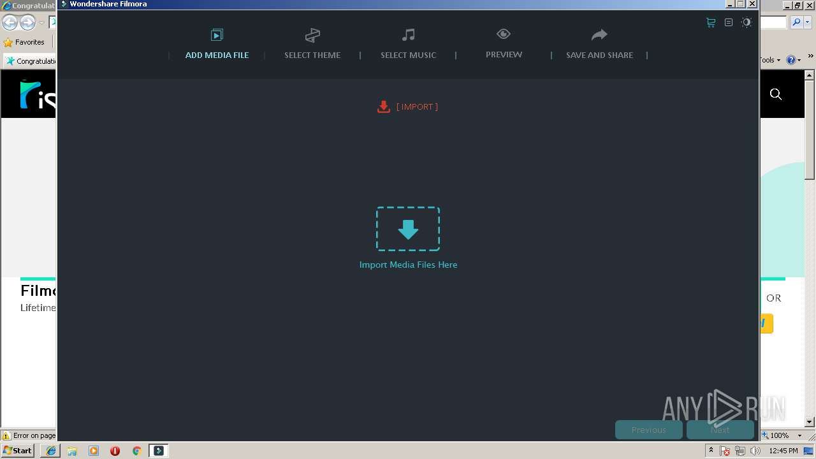Screen dimensions: 816x459
Task: Click the IE search magnifier button
Action: point(796,22)
